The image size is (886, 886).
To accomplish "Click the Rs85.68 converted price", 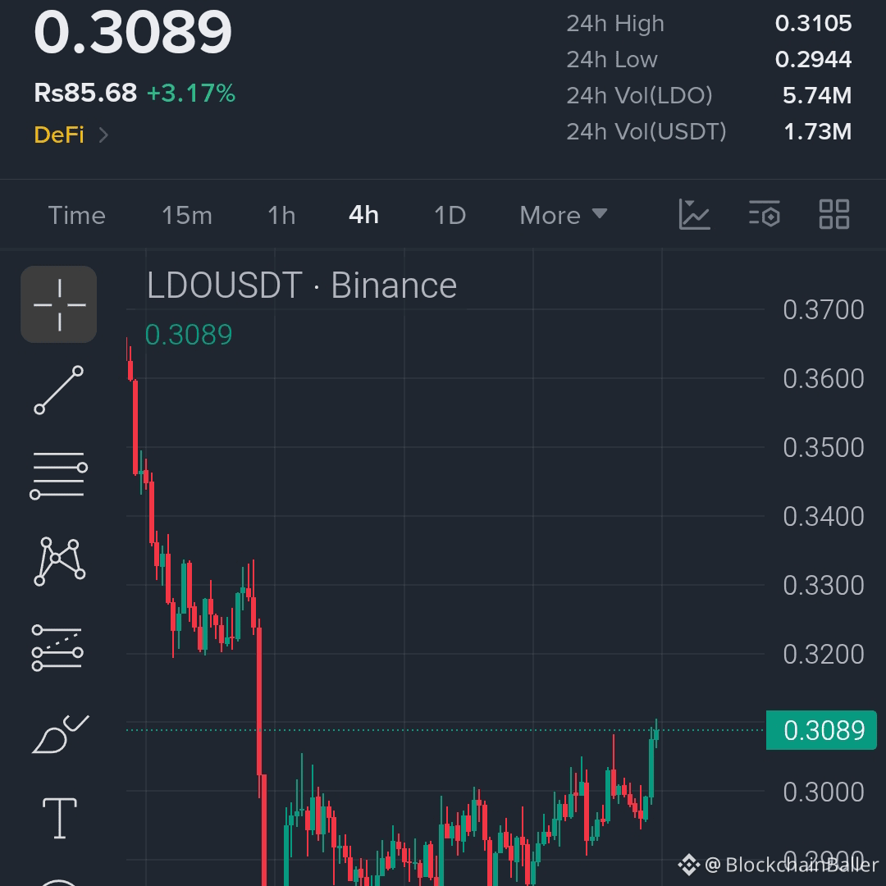I will (85, 93).
